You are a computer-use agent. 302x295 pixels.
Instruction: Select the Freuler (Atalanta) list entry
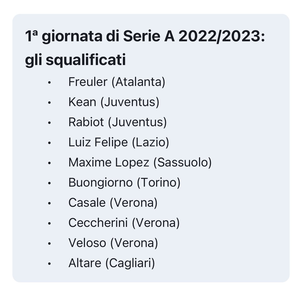[x=117, y=82]
